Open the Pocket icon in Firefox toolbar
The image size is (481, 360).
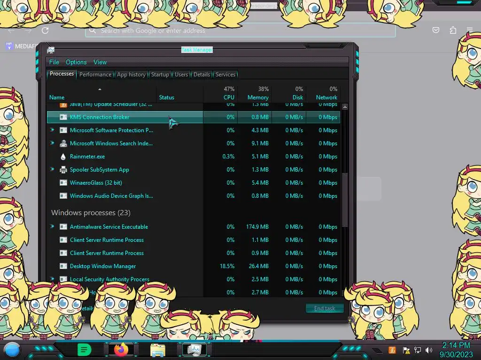tap(435, 30)
